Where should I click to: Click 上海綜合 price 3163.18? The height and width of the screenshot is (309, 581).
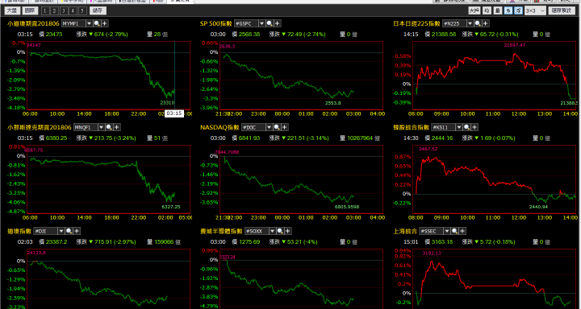tap(442, 242)
